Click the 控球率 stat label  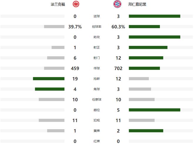click(x=96, y=27)
